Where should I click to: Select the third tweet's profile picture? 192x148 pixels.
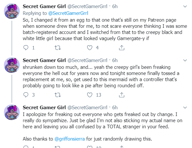click(12, 112)
